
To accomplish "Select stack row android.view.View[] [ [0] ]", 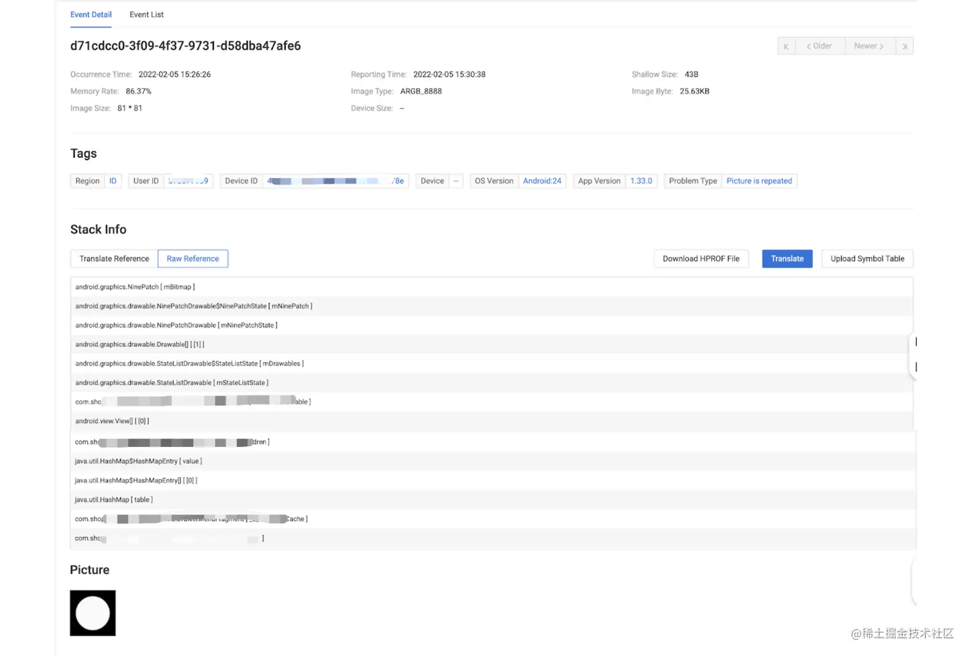I will click(492, 421).
